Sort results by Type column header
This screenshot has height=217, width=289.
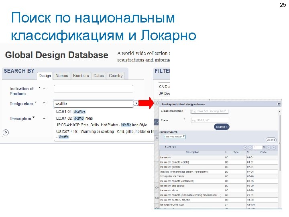click(x=236, y=152)
